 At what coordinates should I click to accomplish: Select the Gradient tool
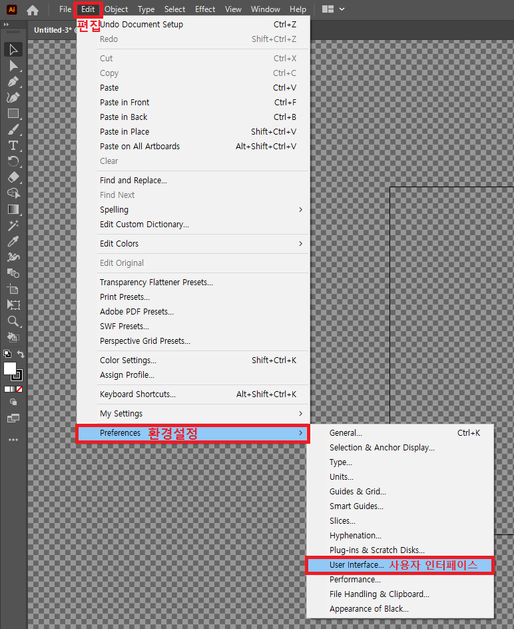13,209
